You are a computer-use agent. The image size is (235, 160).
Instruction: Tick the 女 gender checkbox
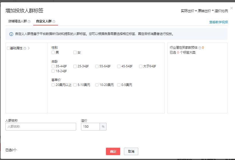tap(75, 52)
